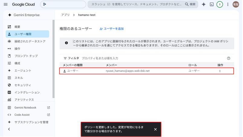Open Gemini Notebook link
This screenshot has width=243, height=137.
[x=25, y=108]
